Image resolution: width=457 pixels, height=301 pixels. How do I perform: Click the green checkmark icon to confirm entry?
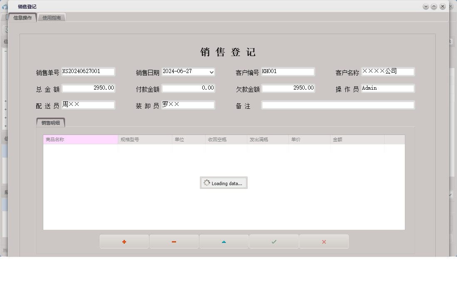[x=274, y=241]
